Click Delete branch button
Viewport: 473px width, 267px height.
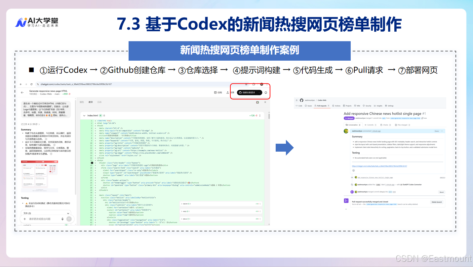pyautogui.click(x=437, y=202)
